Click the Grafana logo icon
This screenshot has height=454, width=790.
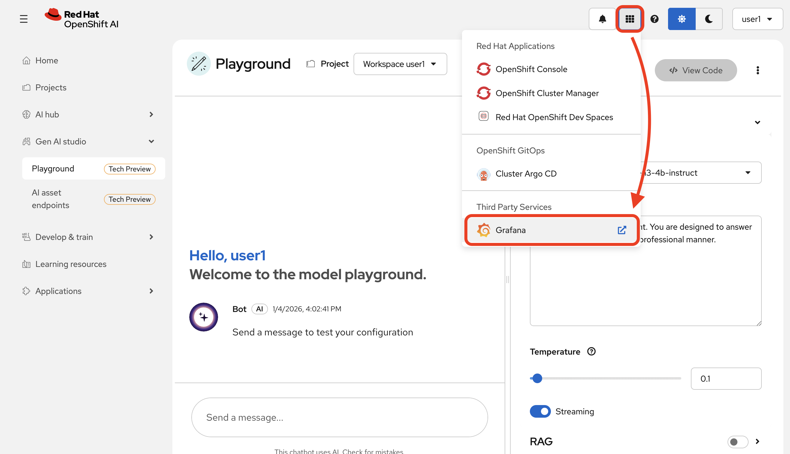tap(483, 230)
